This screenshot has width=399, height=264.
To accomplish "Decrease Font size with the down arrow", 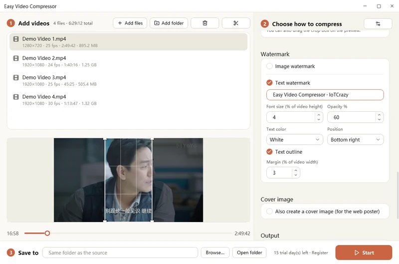I will click(x=319, y=120).
